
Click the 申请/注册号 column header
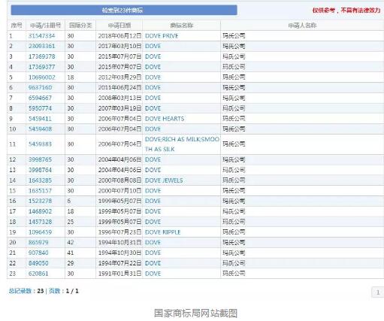(x=45, y=26)
